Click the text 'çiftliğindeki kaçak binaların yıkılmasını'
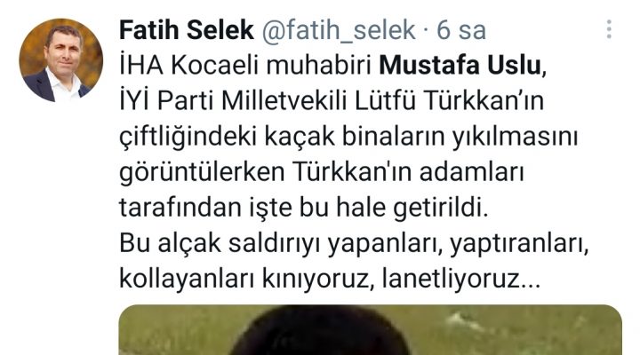The image size is (640, 355). pyautogui.click(x=348, y=137)
